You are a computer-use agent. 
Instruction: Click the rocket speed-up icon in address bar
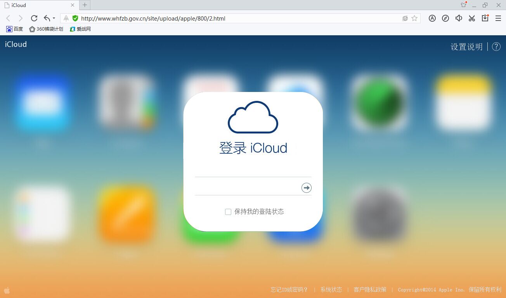click(66, 18)
